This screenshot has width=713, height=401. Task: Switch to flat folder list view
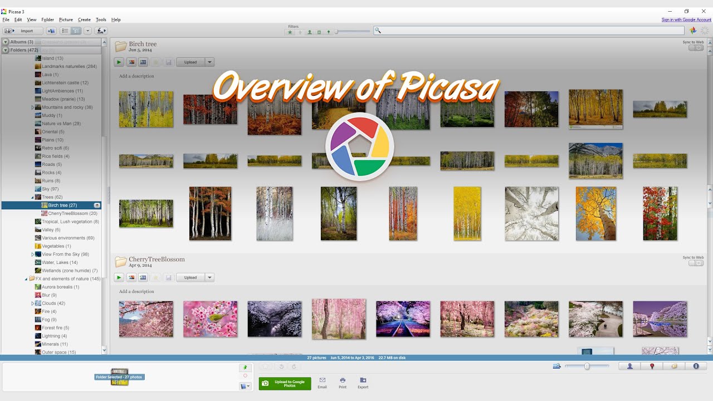point(65,31)
